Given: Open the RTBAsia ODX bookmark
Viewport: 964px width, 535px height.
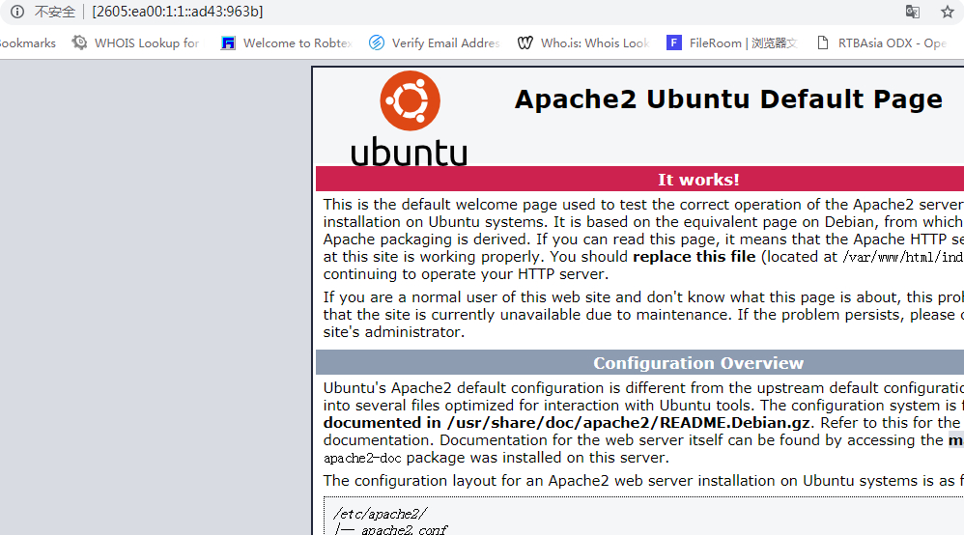Looking at the screenshot, I should coord(881,43).
